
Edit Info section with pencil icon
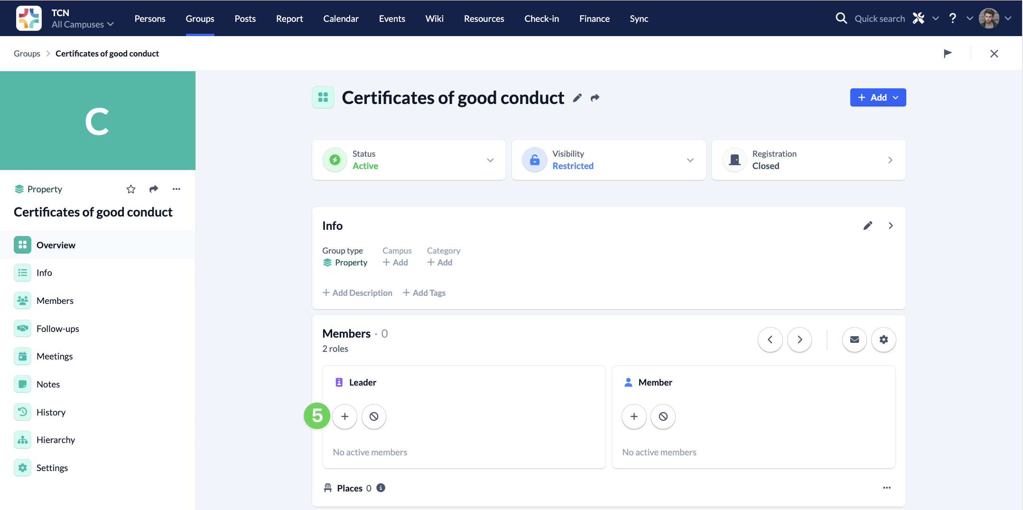pyautogui.click(x=867, y=226)
